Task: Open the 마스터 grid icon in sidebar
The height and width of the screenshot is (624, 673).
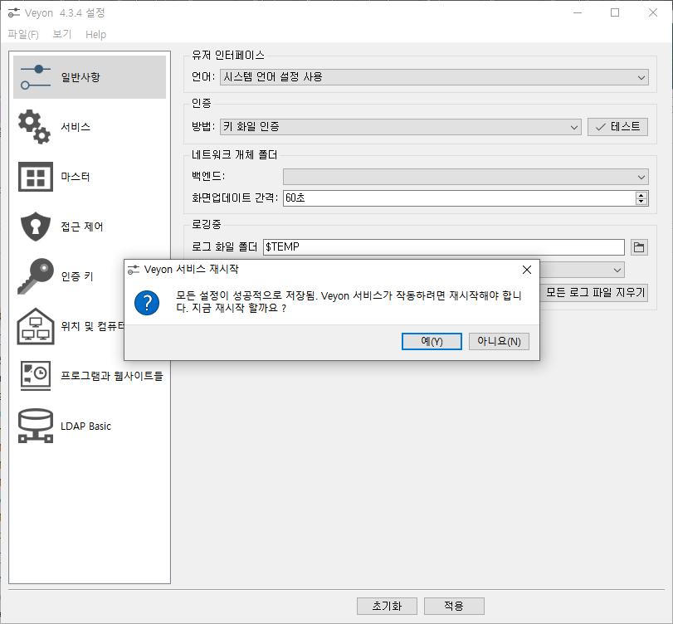Action: point(36,177)
